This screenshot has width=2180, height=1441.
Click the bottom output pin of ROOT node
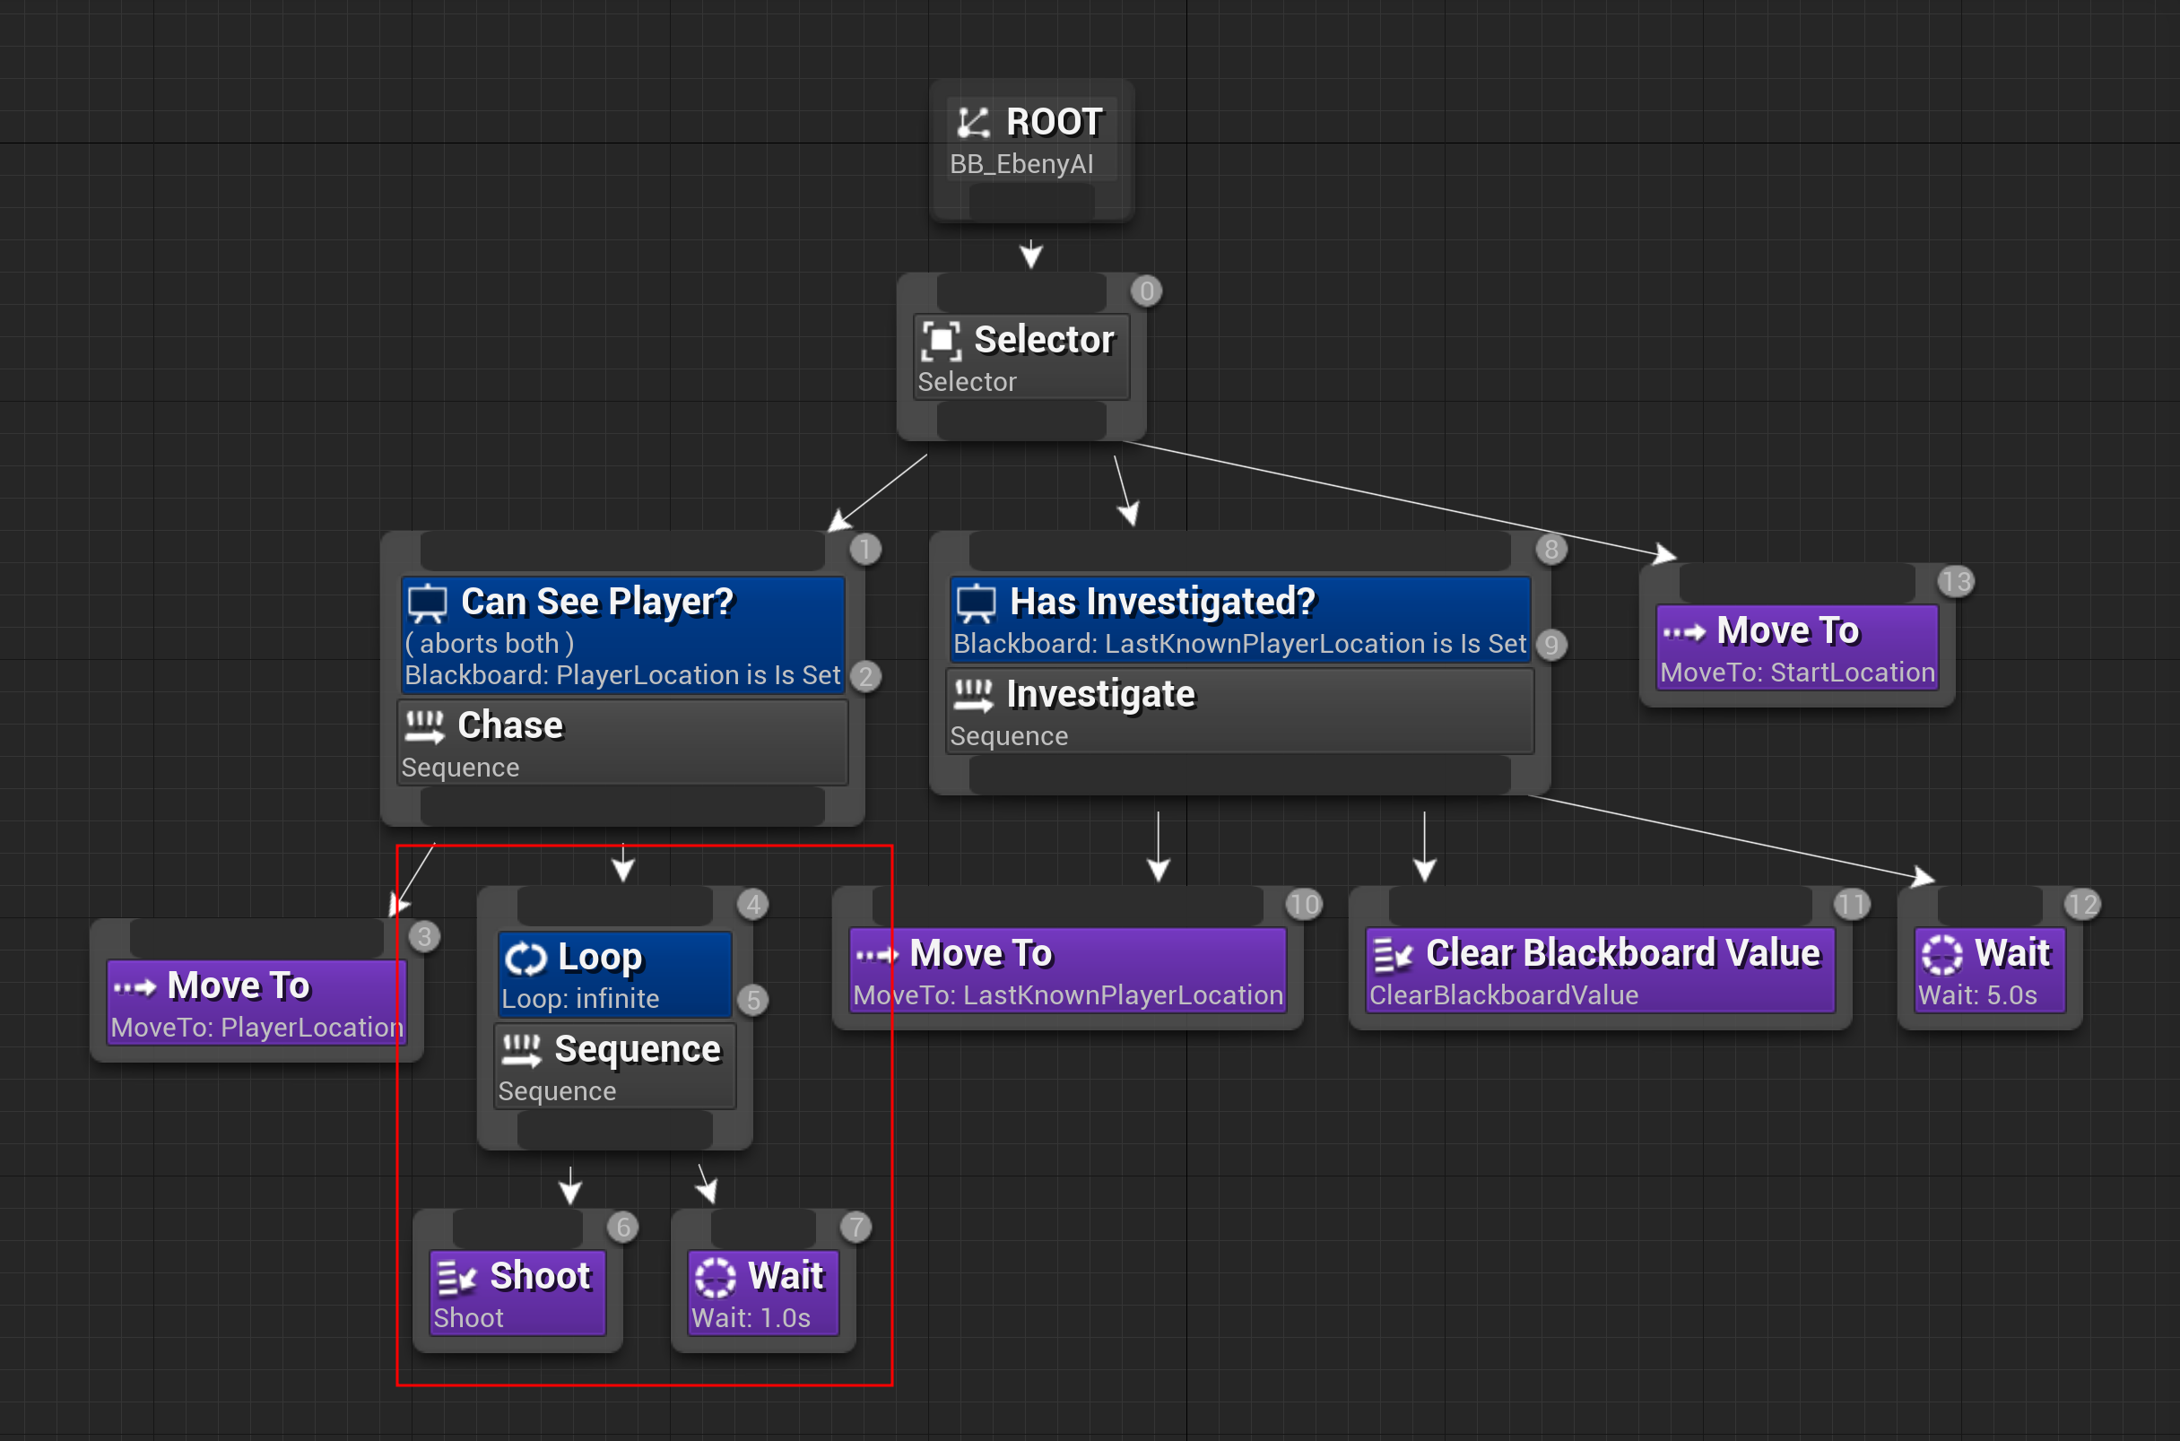pos(1031,202)
